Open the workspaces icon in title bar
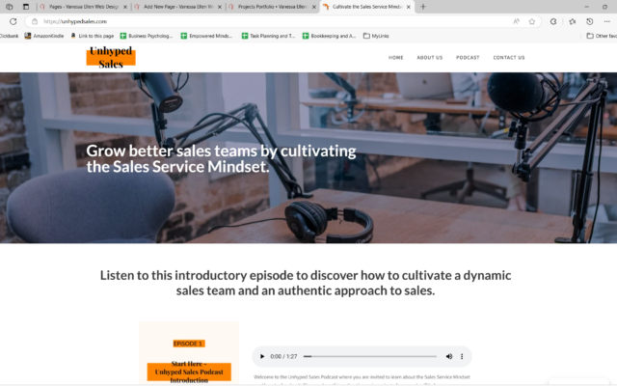The width and height of the screenshot is (617, 386). point(9,7)
